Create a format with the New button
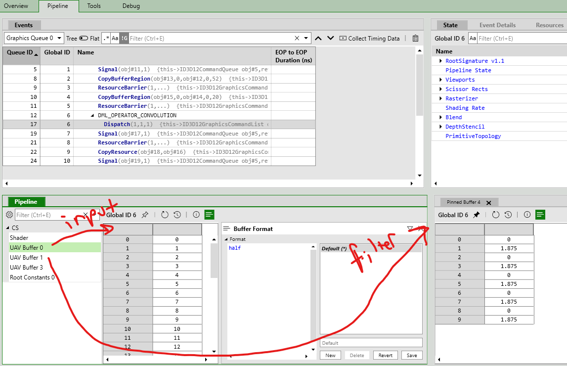 (330, 355)
